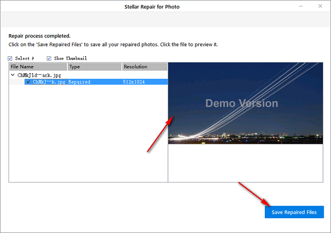
Task: Select the Repaired status cell
Action: (79, 82)
